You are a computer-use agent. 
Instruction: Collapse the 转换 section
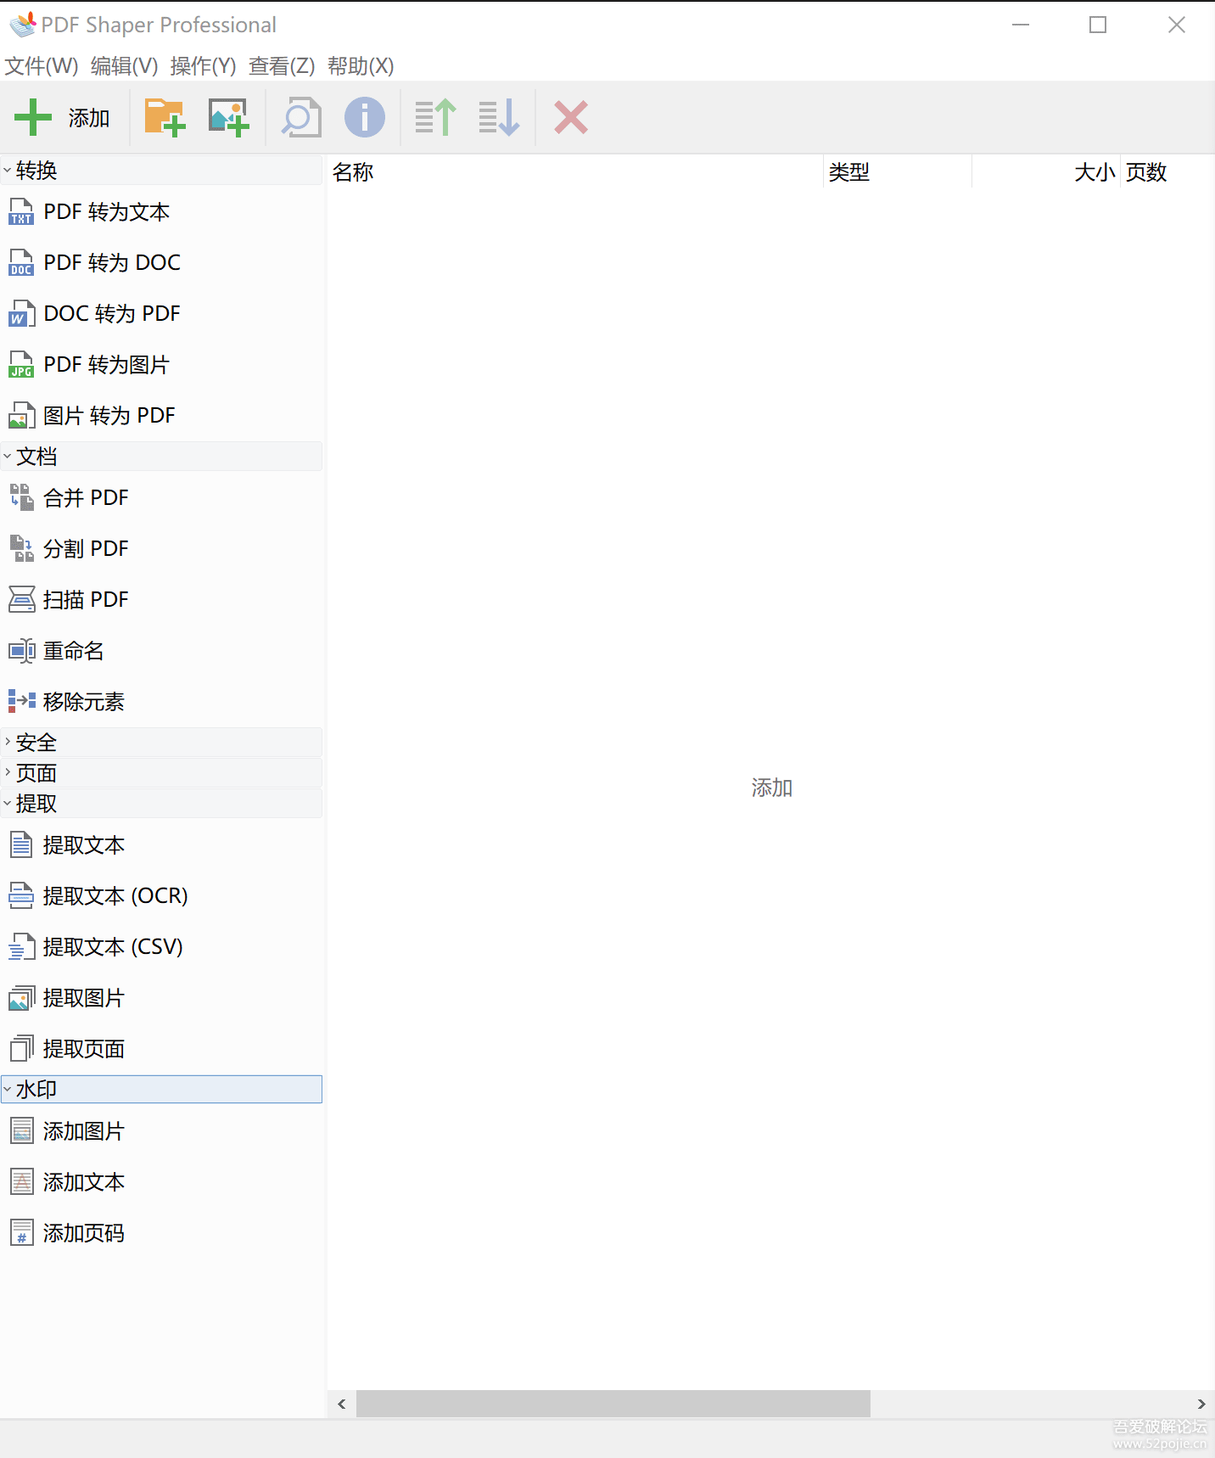tap(8, 171)
